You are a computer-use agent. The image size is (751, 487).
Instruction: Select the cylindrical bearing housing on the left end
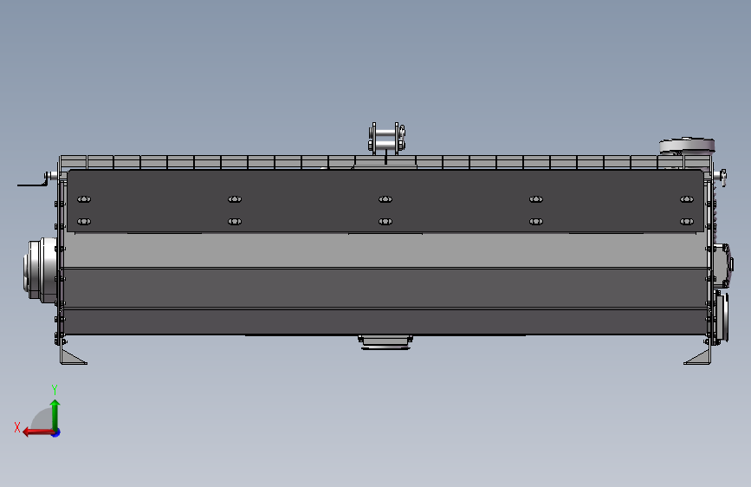click(40, 269)
